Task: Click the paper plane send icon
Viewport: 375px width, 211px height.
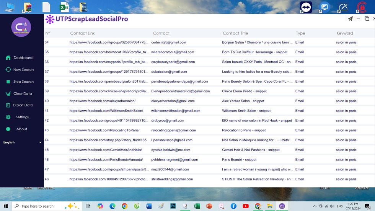Action: tap(350, 19)
